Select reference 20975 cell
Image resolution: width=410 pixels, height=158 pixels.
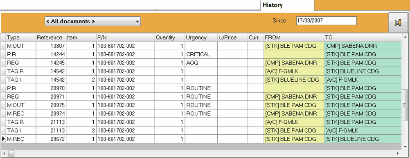click(51, 105)
